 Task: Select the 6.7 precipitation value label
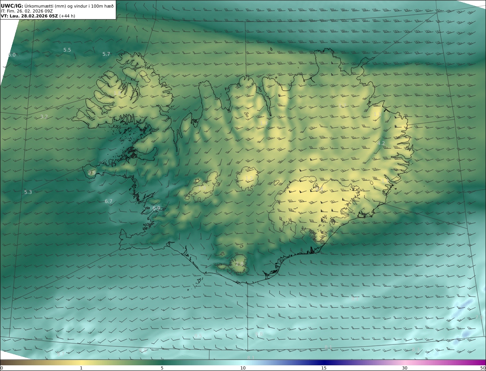tap(109, 201)
